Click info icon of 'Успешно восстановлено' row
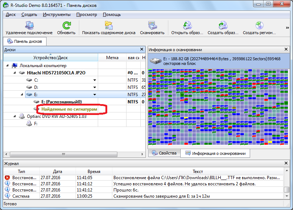293x210 pixels. point(7,184)
